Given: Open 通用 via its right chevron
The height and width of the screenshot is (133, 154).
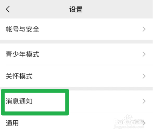Looking at the screenshot, I should tap(144, 123).
